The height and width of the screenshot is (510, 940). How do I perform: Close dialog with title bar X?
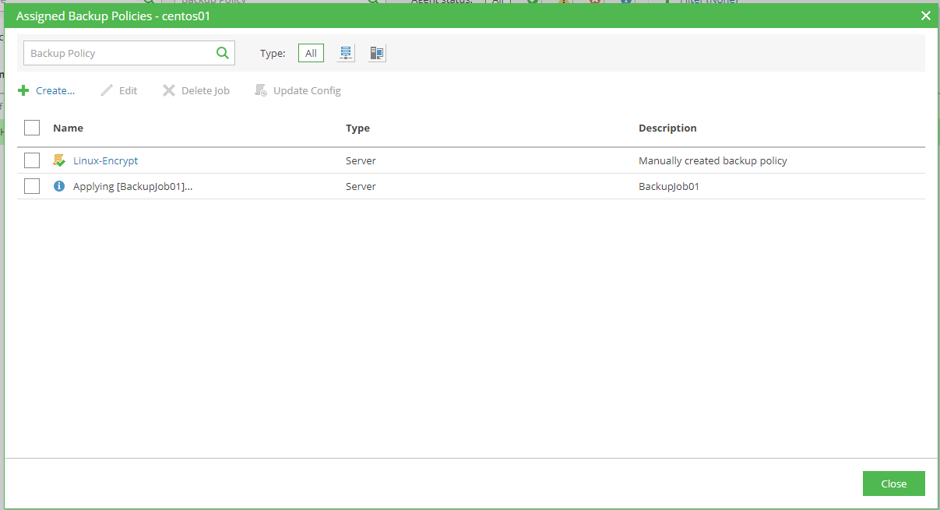pos(925,16)
